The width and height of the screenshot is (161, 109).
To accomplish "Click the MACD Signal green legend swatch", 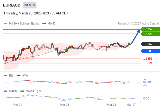I will pyautogui.click(x=22, y=91).
